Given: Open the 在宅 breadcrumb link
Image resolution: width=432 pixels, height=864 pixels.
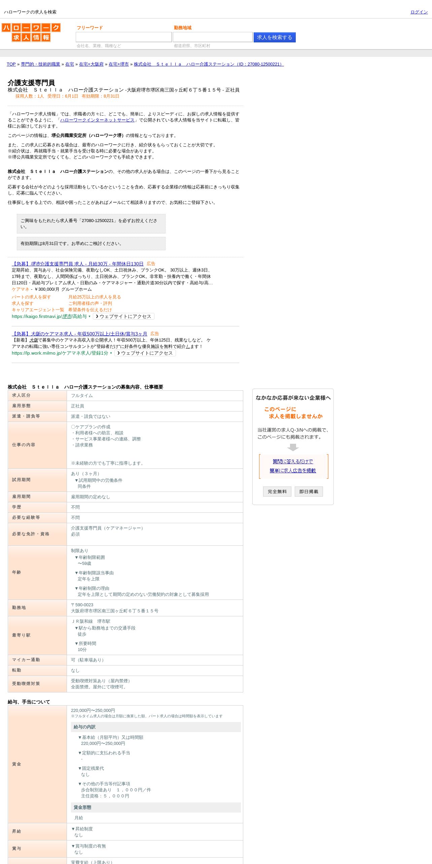Looking at the screenshot, I should coord(70,64).
